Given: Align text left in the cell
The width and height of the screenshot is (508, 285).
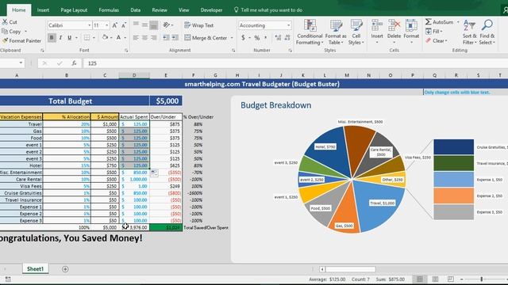Looking at the screenshot, I should [136, 38].
